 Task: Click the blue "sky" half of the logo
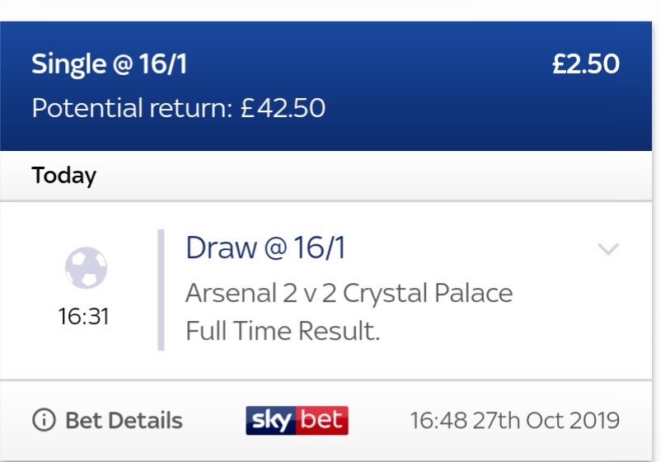(271, 420)
